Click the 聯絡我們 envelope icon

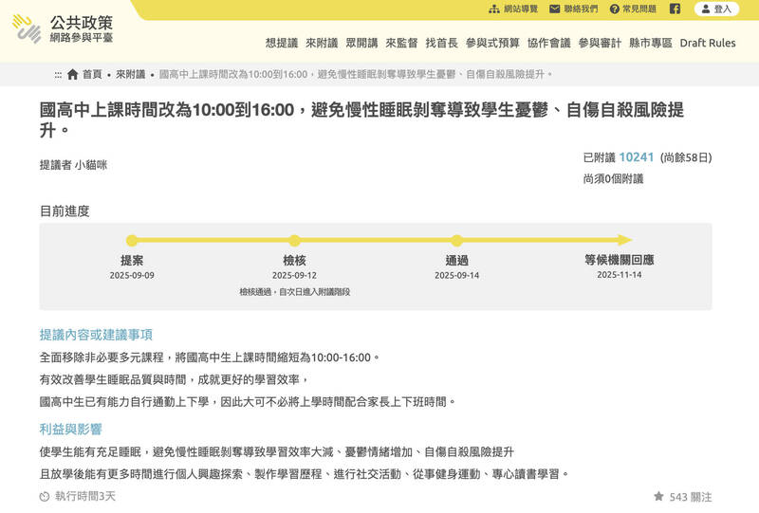[x=555, y=9]
